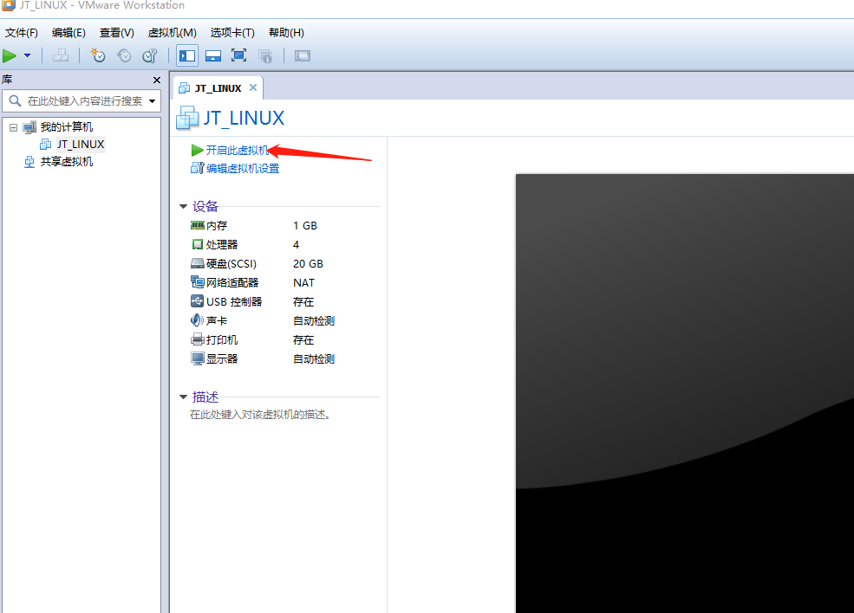Viewport: 854px width, 613px height.
Task: Click the Unity mode toolbar icon
Action: pos(265,55)
